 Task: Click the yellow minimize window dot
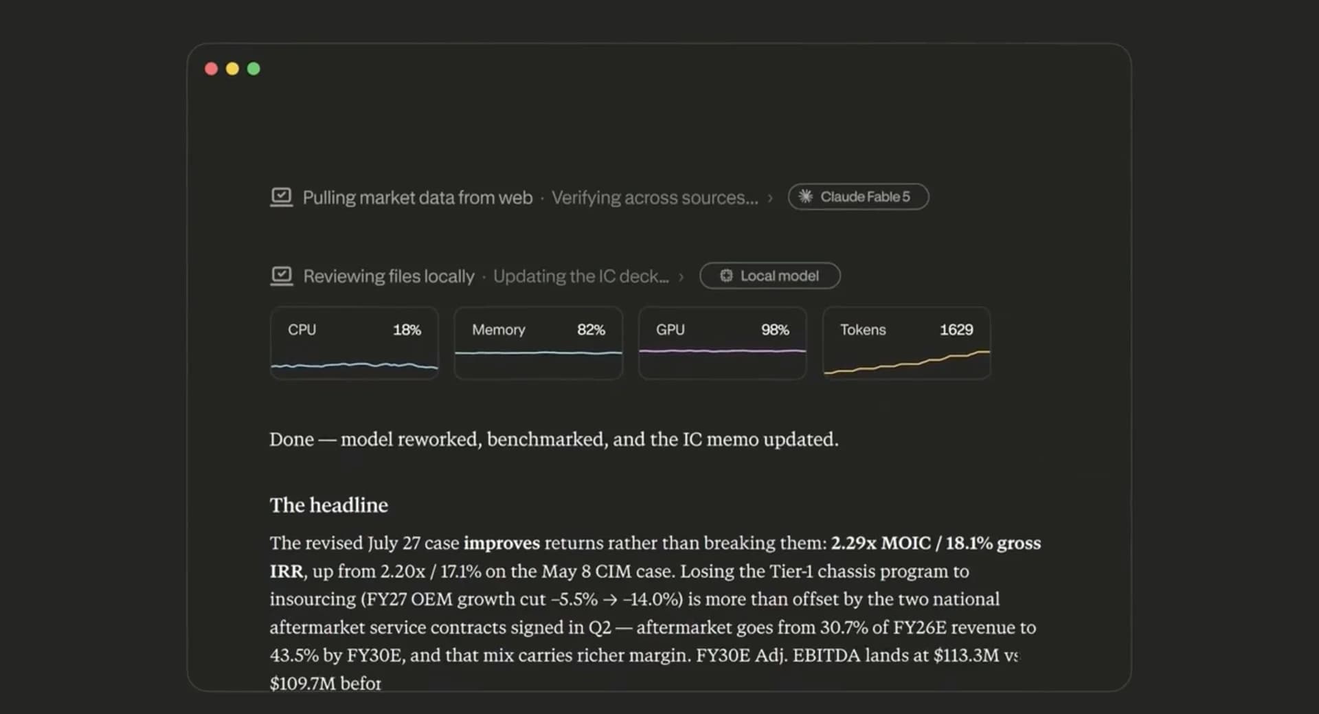[232, 69]
